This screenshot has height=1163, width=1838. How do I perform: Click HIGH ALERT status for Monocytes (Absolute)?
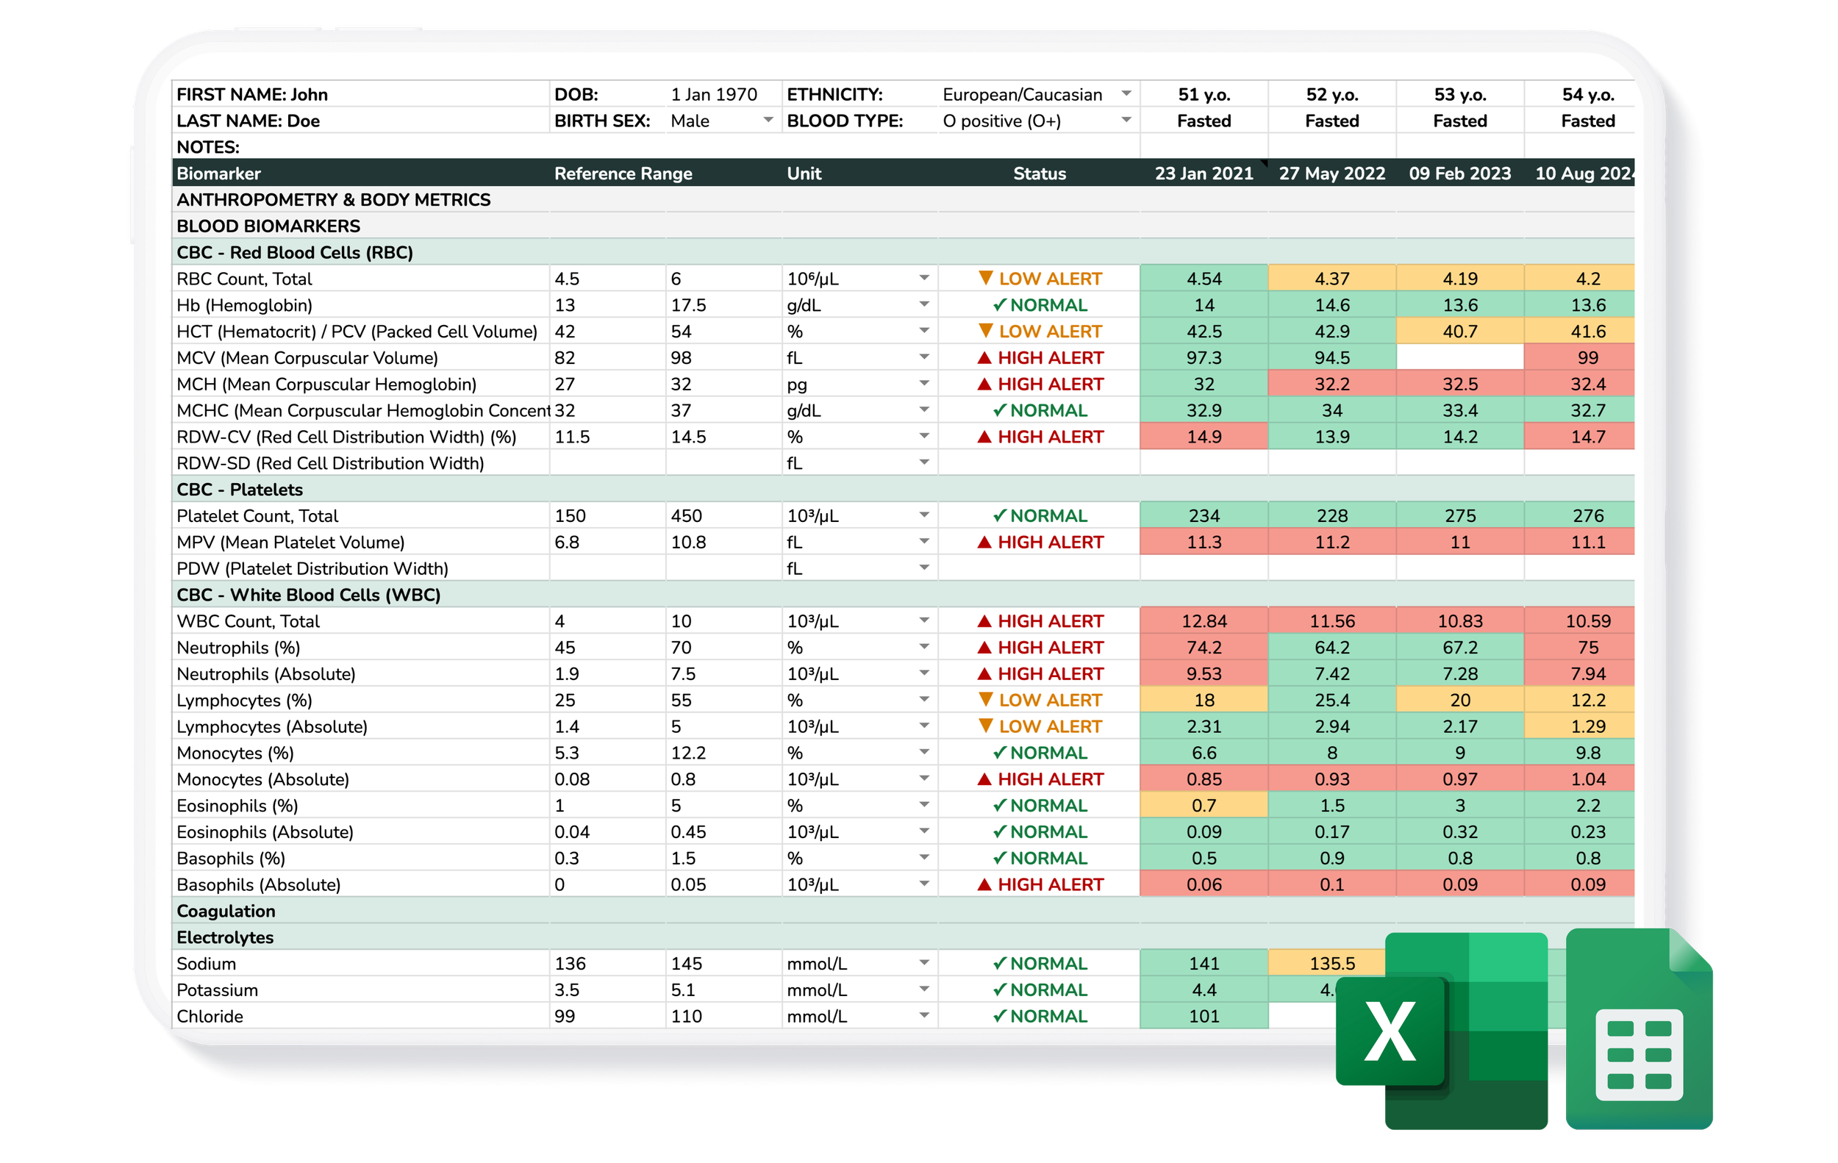point(1040,779)
